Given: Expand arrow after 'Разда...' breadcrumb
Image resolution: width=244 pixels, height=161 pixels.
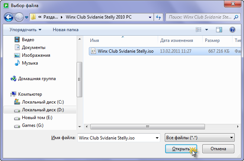Looking at the screenshot, I should 62,17.
